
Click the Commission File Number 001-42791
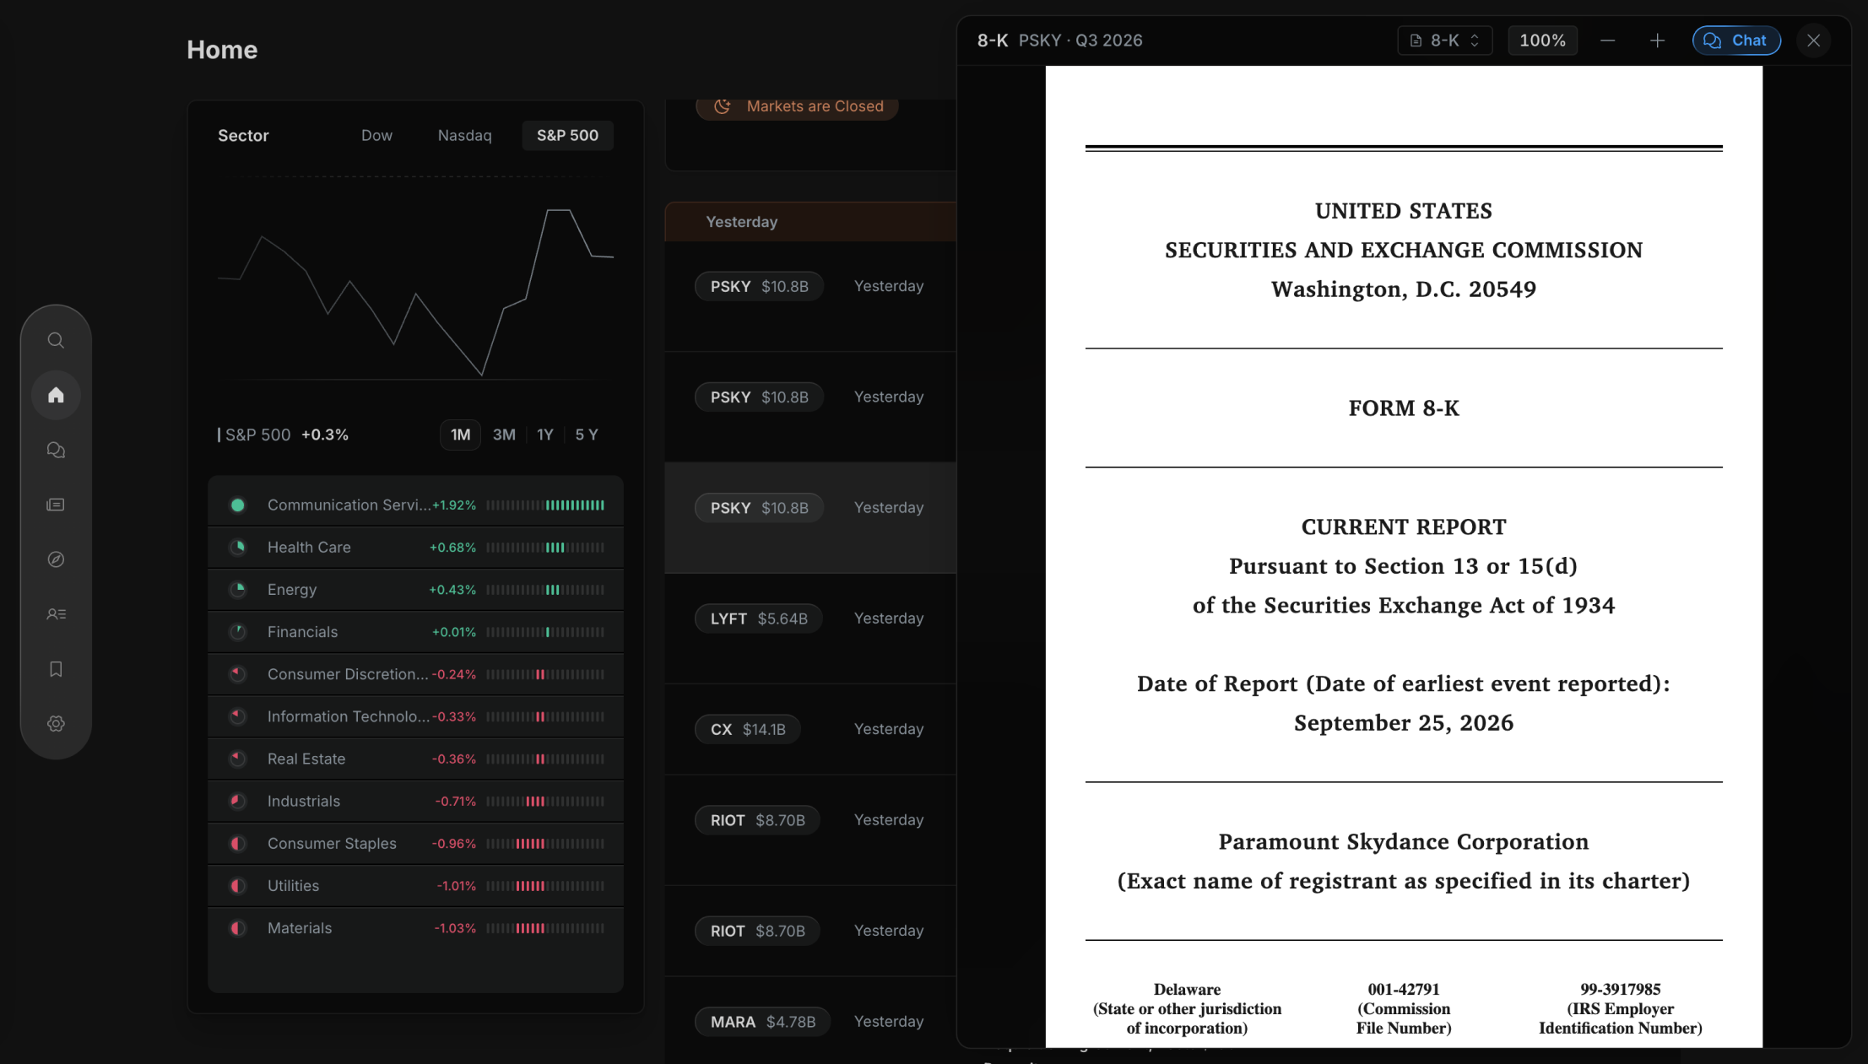(1403, 989)
